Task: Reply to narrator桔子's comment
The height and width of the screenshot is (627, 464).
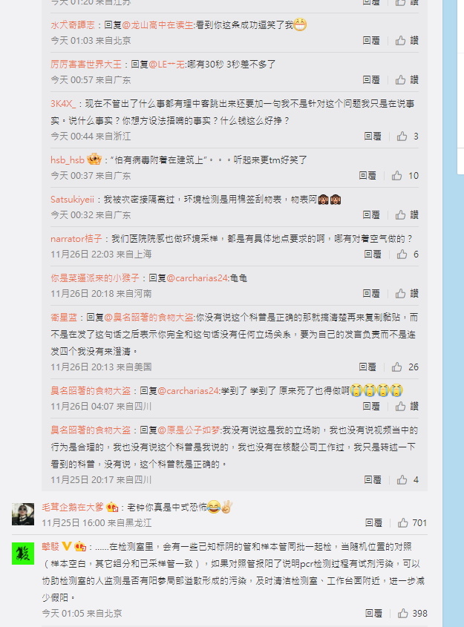Action: point(373,255)
